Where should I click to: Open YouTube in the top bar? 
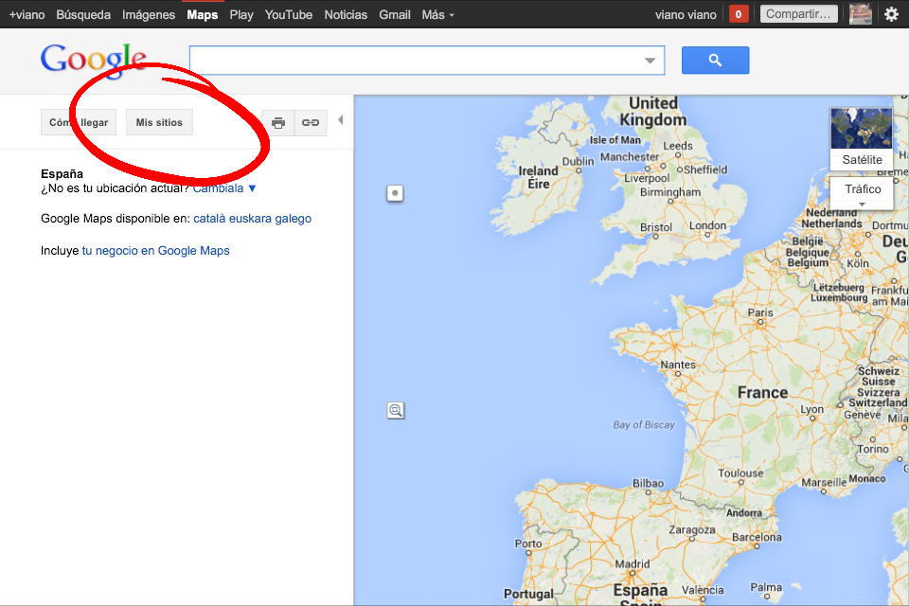coord(289,14)
